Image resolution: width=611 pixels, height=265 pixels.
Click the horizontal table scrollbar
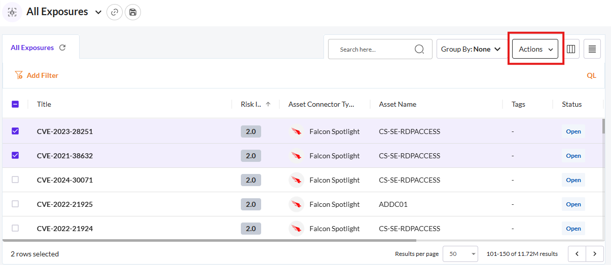click(x=209, y=241)
